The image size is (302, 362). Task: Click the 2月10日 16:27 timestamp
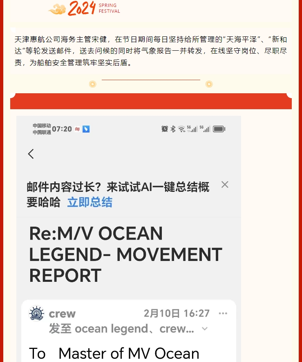(177, 313)
